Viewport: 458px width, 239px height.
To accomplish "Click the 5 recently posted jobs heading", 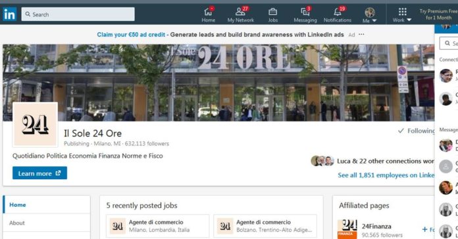I will pos(141,206).
